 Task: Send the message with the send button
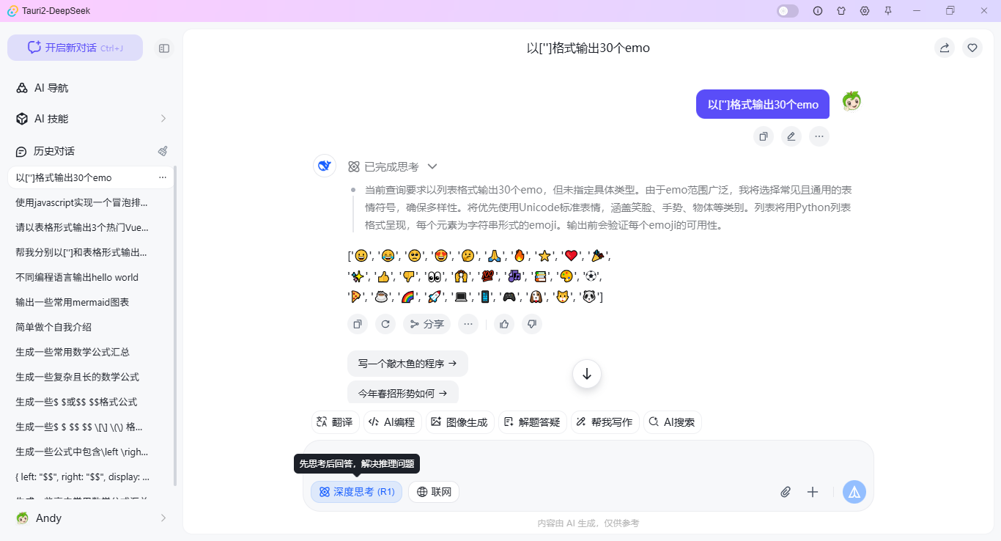pyautogui.click(x=854, y=492)
